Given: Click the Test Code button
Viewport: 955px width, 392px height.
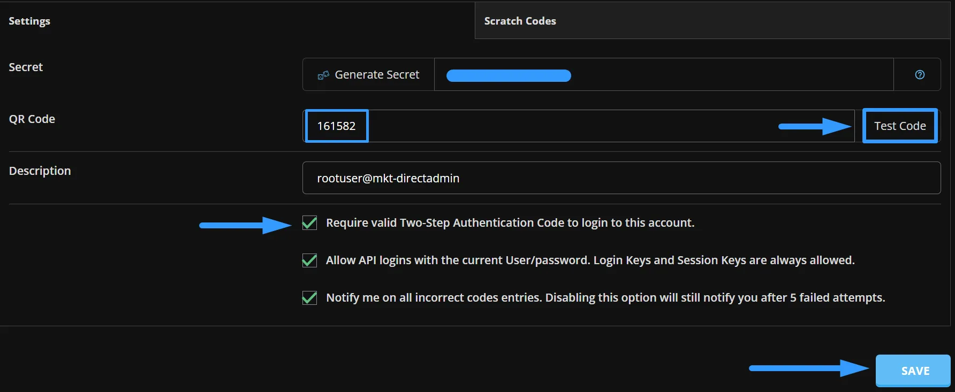Looking at the screenshot, I should pos(900,126).
